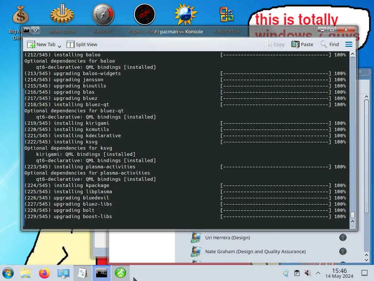The height and width of the screenshot is (281, 374).
Task: Click the text 'kirigami: QML bindings [installed]'
Action: pos(85,154)
